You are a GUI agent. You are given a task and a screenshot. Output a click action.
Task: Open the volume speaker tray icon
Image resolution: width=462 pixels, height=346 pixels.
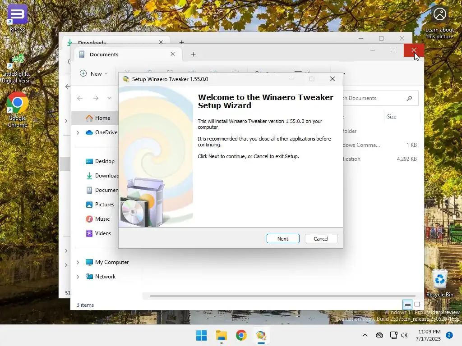pos(404,335)
